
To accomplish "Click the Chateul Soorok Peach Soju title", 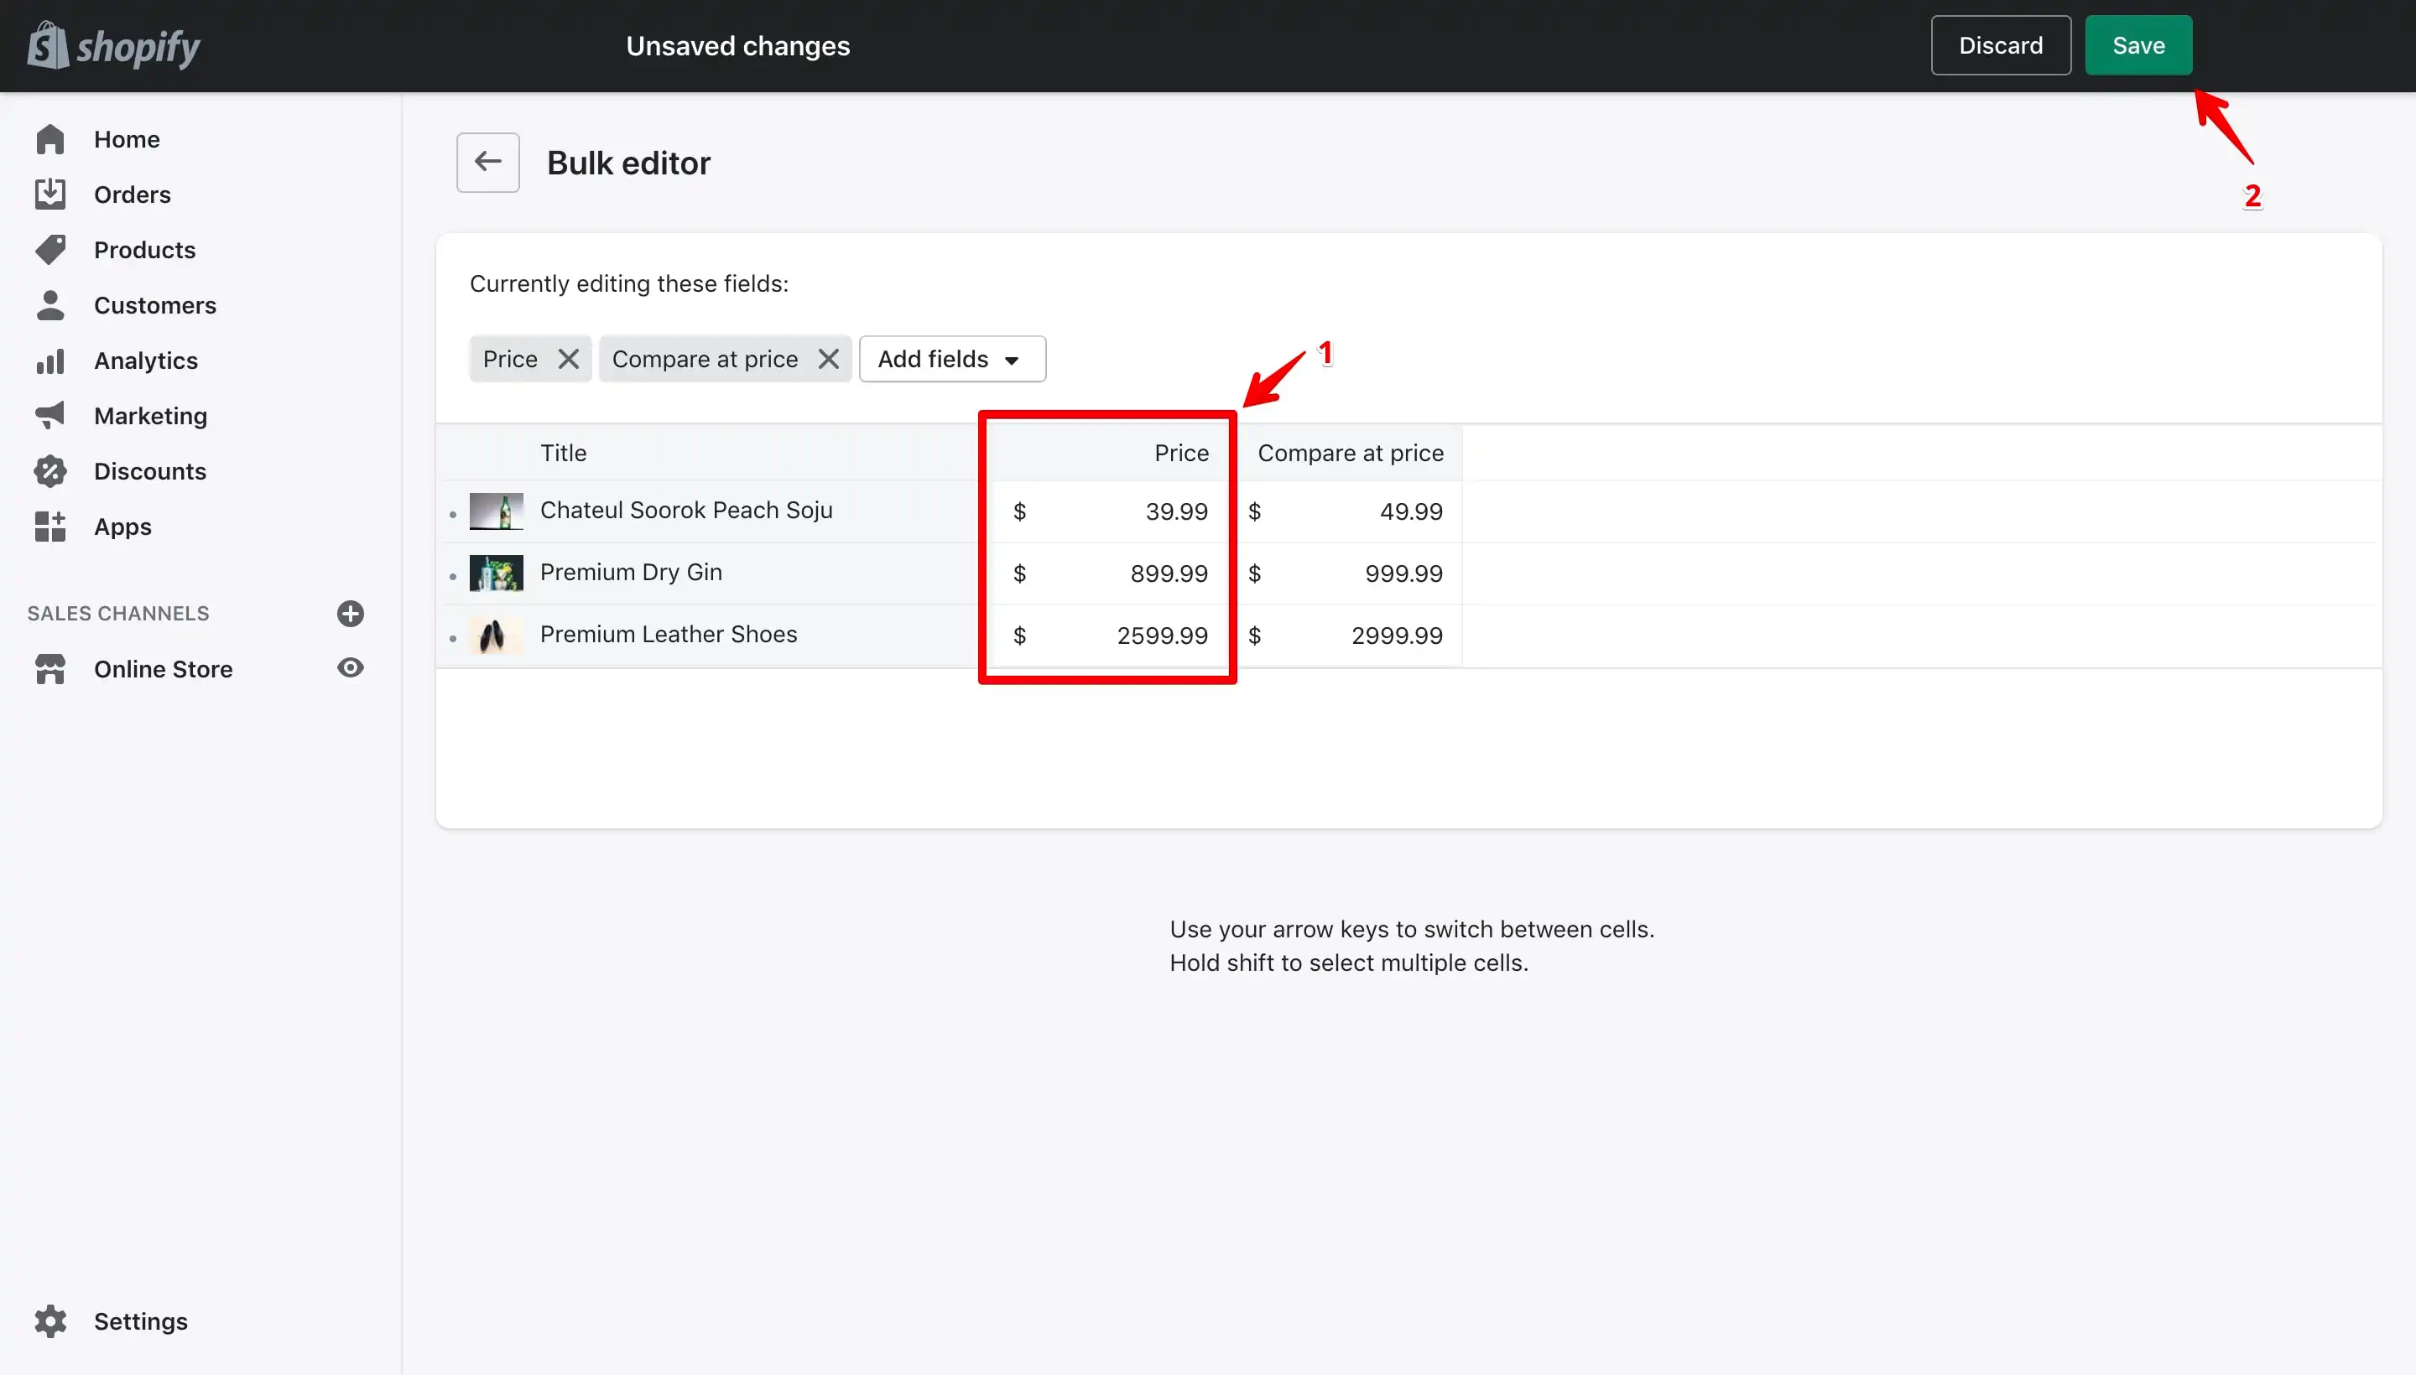I will (686, 510).
